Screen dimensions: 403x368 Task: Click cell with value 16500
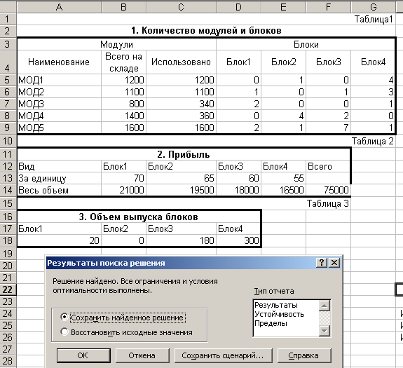click(283, 190)
